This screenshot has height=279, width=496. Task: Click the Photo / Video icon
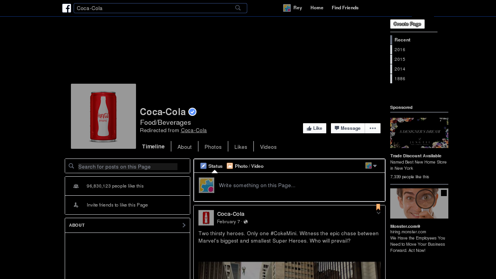pos(230,166)
